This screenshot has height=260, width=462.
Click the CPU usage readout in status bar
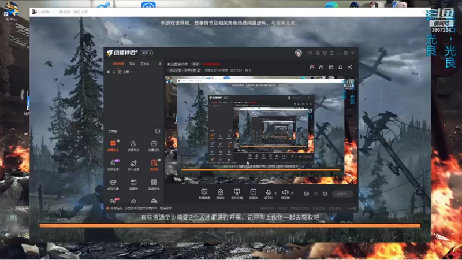click(x=319, y=208)
